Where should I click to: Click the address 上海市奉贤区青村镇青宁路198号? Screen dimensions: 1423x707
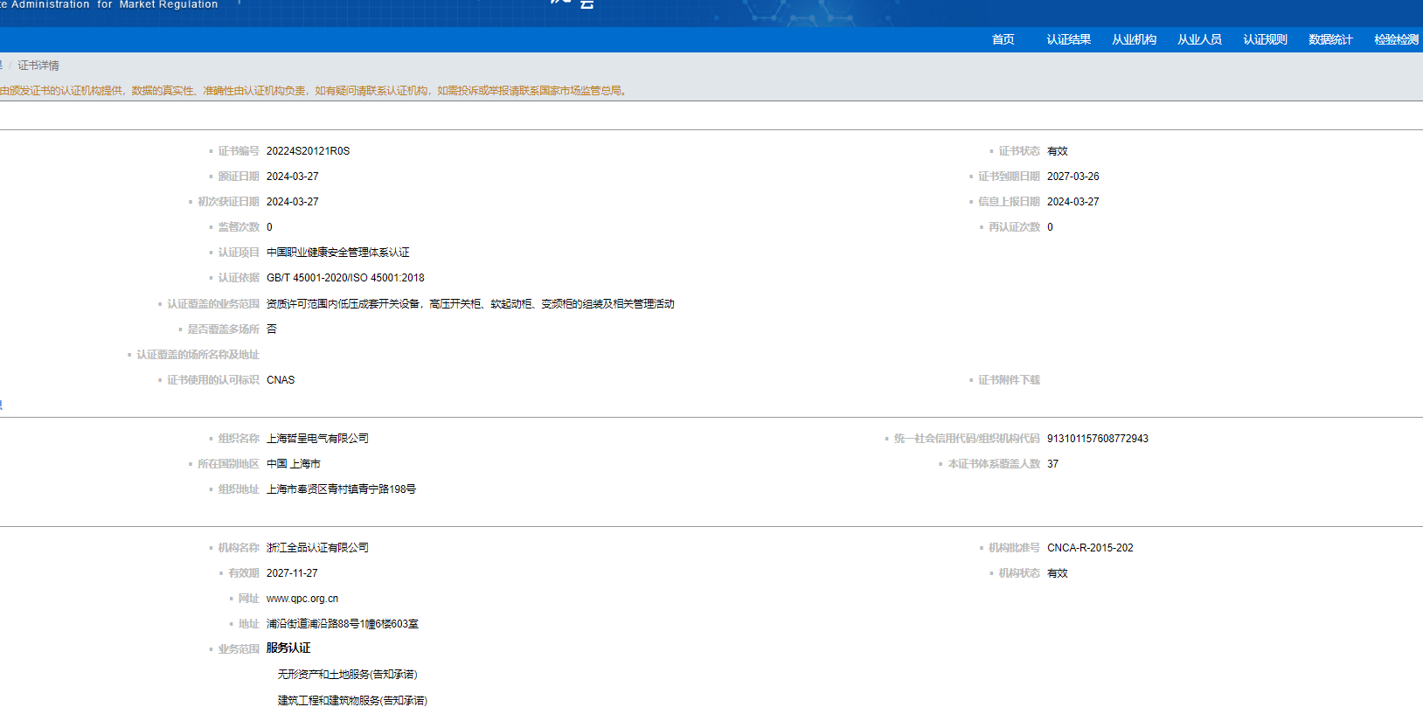point(341,489)
